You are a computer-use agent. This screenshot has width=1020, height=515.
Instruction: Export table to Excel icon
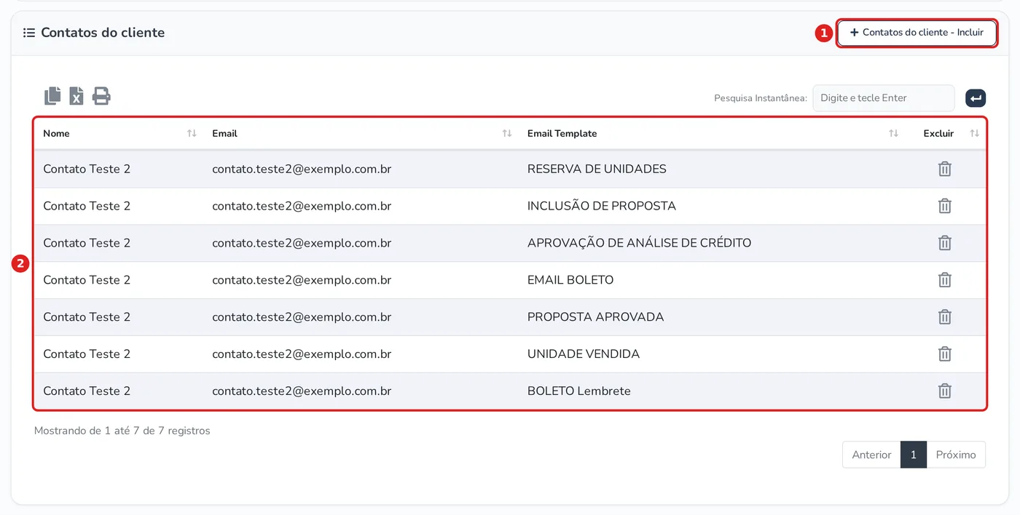pos(76,96)
